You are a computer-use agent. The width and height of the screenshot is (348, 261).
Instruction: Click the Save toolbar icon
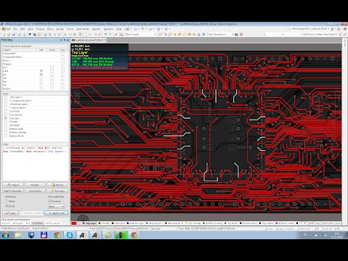[x=14, y=35]
